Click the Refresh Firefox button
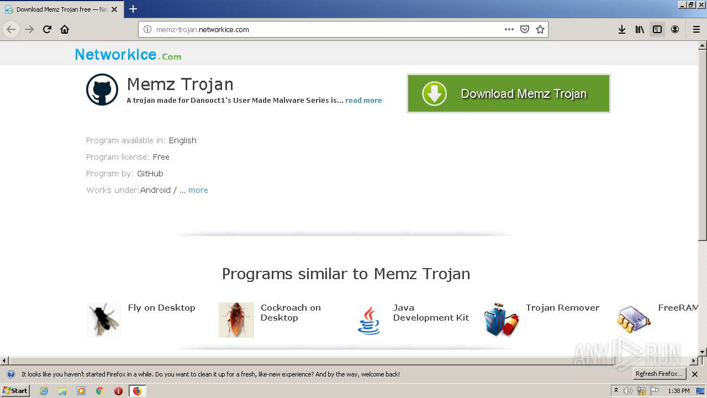 tap(659, 374)
